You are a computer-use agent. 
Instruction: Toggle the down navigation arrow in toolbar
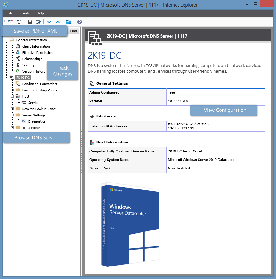(x=49, y=22)
